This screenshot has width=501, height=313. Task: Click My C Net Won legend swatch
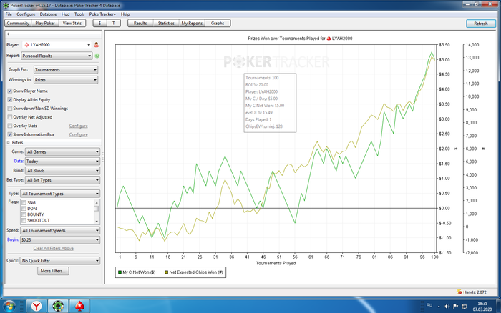pyautogui.click(x=120, y=272)
